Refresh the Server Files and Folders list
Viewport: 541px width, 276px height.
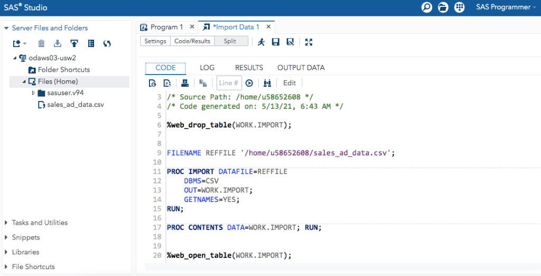coord(107,43)
